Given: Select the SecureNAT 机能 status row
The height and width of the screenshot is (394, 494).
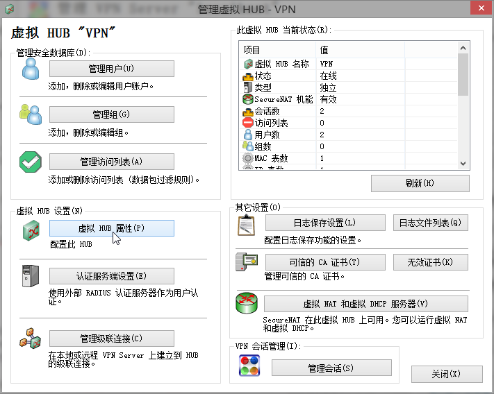Looking at the screenshot, I should coord(278,99).
